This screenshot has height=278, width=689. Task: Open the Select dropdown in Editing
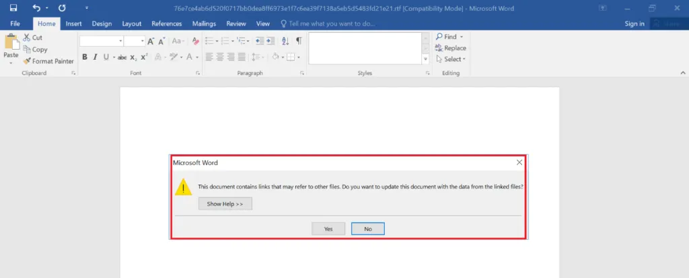pos(451,59)
